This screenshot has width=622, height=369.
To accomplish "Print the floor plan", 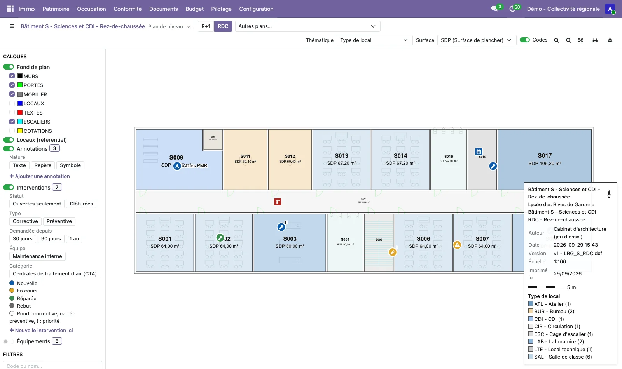I will coord(595,40).
